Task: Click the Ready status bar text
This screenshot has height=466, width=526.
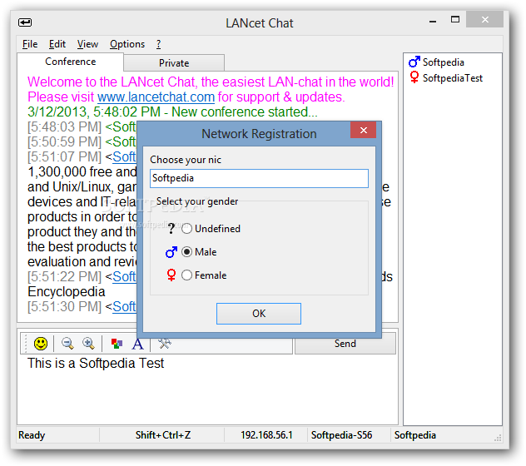Action: (x=32, y=435)
